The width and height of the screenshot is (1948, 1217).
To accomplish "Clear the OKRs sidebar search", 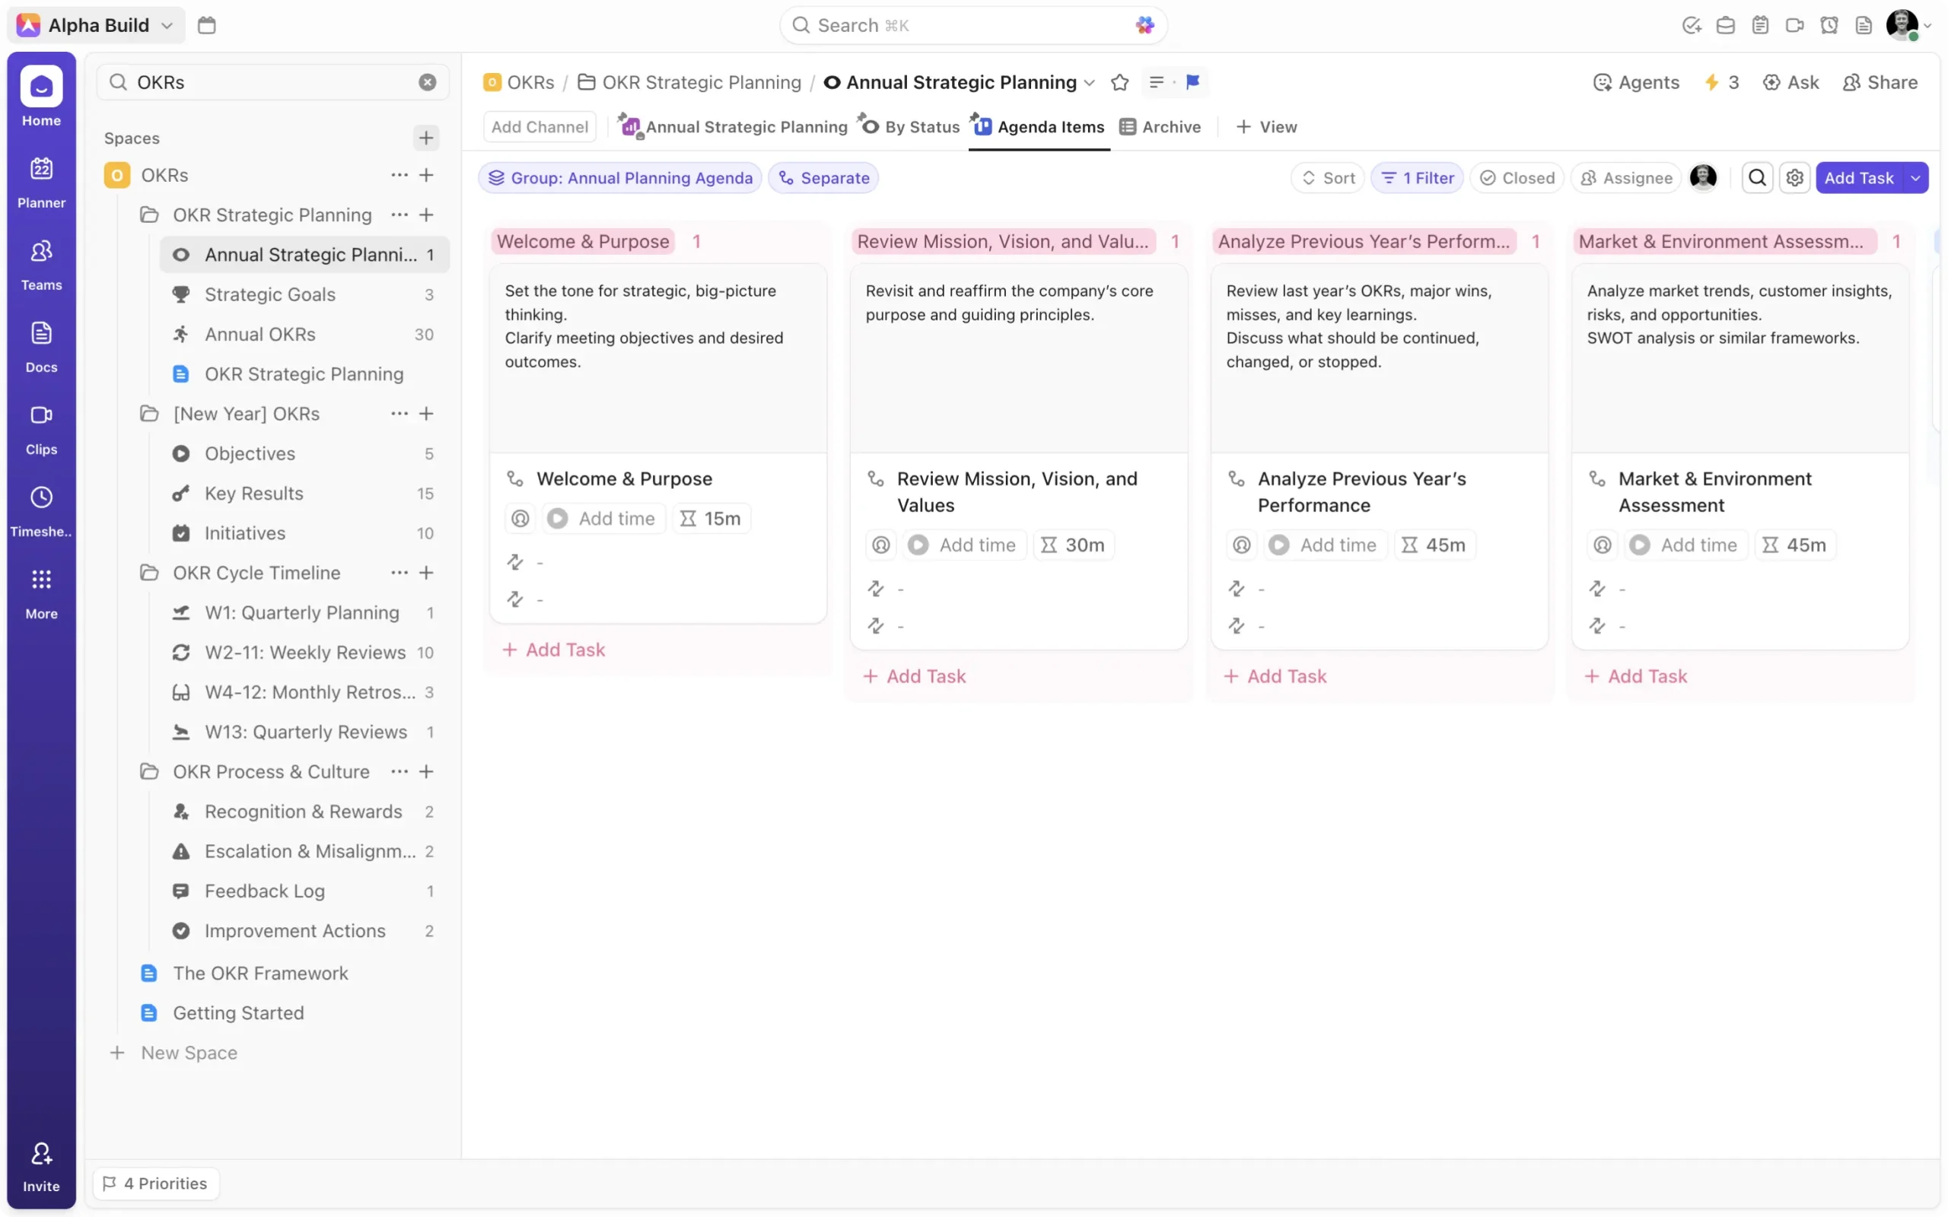I will tap(428, 82).
